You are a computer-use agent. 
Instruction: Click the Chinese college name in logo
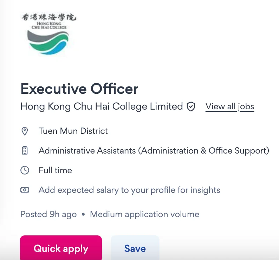click(49, 17)
